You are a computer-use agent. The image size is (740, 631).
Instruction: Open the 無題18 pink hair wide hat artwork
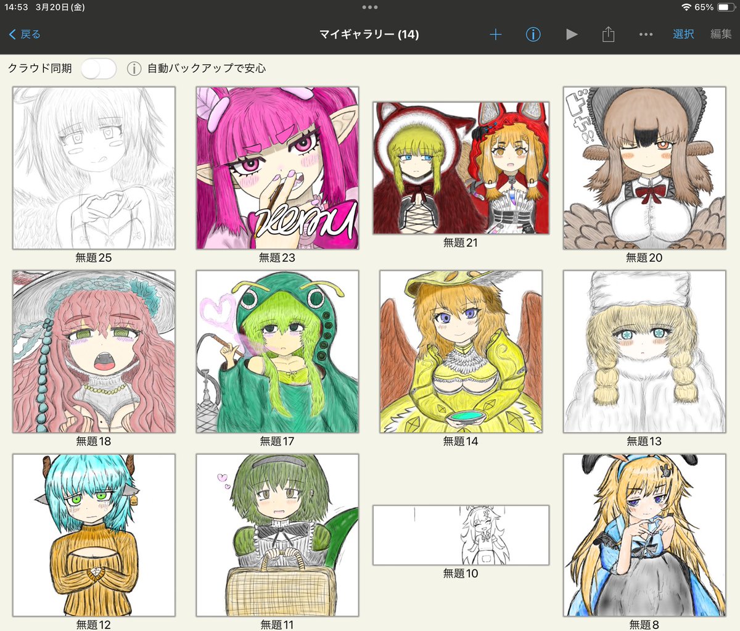pos(94,352)
